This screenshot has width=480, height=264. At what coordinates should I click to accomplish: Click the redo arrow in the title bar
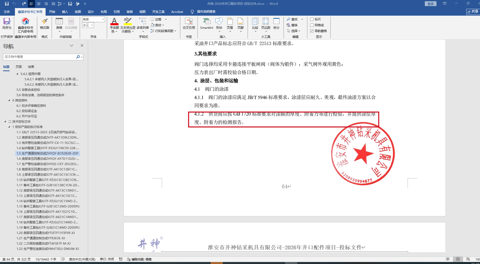[24, 4]
